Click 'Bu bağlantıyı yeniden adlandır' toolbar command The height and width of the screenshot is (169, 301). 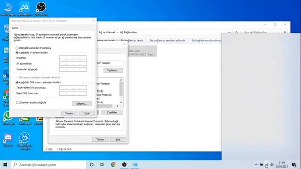[x=167, y=40]
